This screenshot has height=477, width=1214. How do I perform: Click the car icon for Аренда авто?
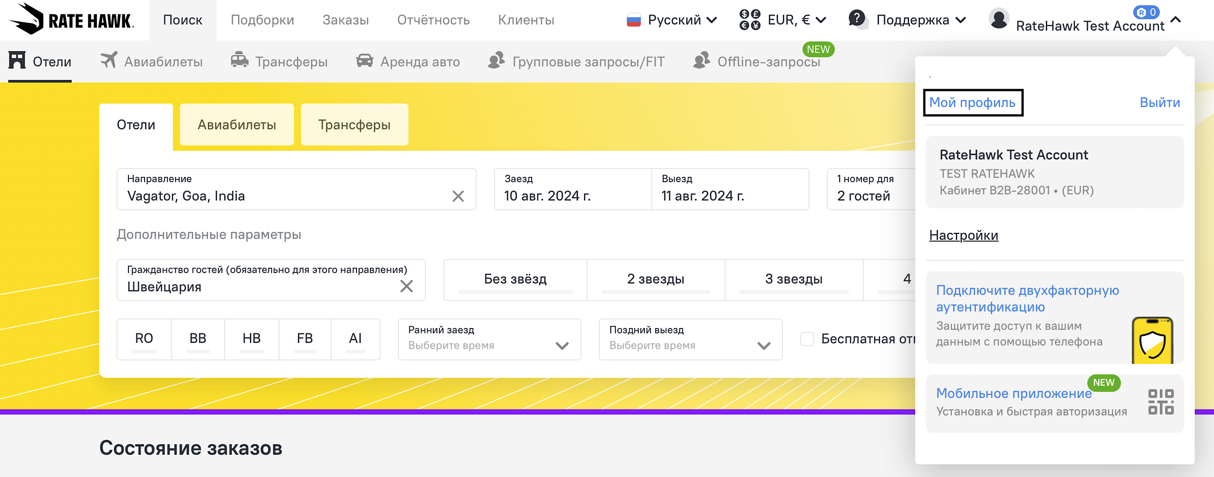364,61
